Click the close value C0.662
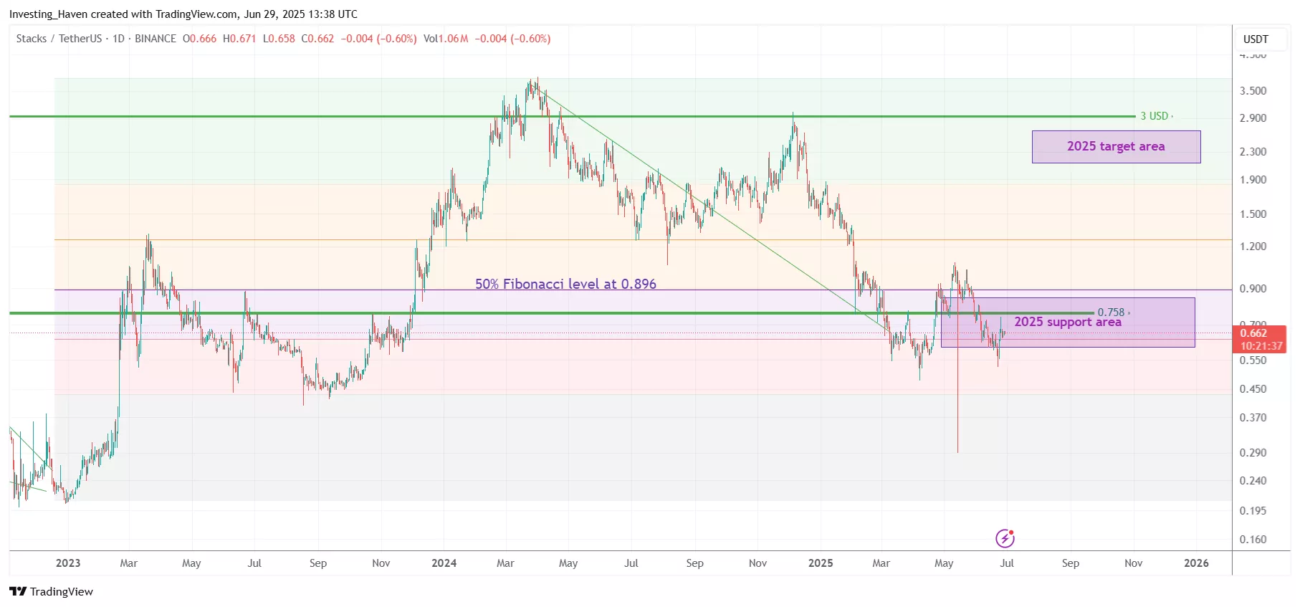The image size is (1300, 607). click(x=317, y=39)
